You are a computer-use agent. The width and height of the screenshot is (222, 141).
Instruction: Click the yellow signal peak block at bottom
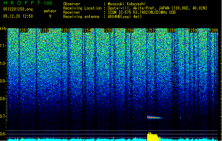click(x=154, y=137)
